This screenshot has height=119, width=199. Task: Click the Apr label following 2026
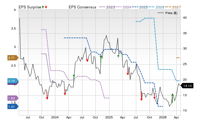click(x=176, y=117)
